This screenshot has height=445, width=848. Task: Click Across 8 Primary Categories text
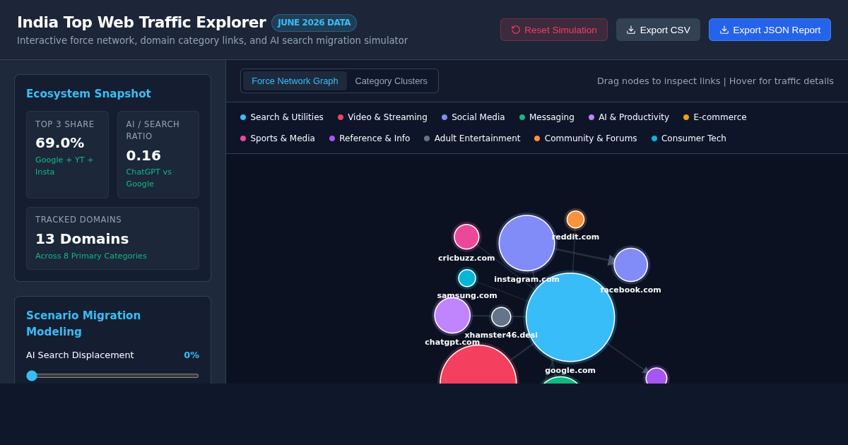point(91,256)
